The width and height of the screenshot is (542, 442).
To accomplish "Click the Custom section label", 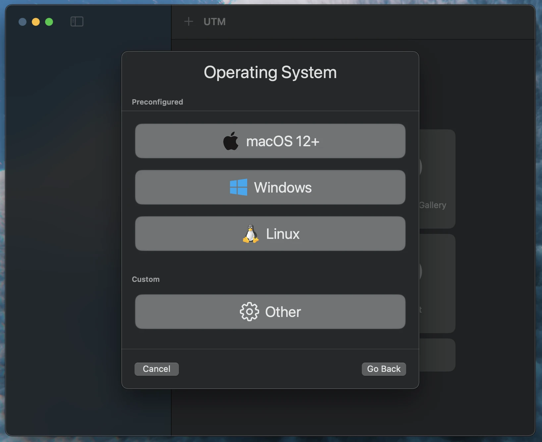I will click(x=146, y=279).
